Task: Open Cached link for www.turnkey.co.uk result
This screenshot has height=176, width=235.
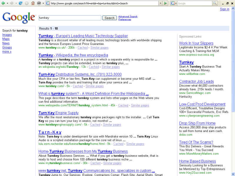Action: point(83,48)
